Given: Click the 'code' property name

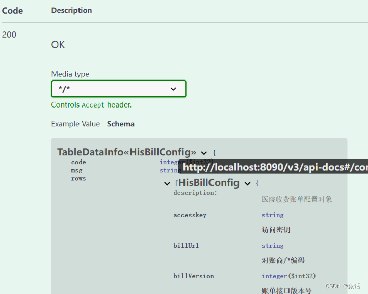Looking at the screenshot, I should pyautogui.click(x=78, y=162).
